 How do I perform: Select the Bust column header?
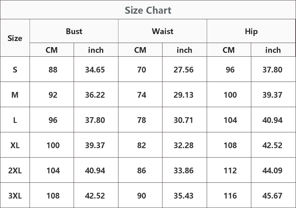pyautogui.click(x=74, y=31)
